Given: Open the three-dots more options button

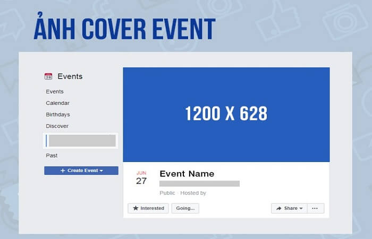Looking at the screenshot, I should point(315,208).
